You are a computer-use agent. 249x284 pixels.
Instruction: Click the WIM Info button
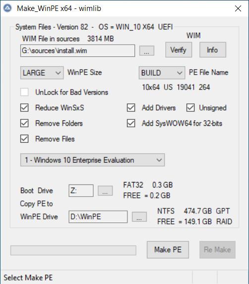pos(212,50)
